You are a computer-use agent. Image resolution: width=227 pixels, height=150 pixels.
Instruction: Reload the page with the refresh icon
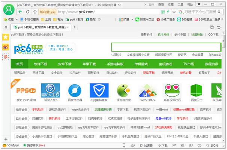tap(27, 12)
